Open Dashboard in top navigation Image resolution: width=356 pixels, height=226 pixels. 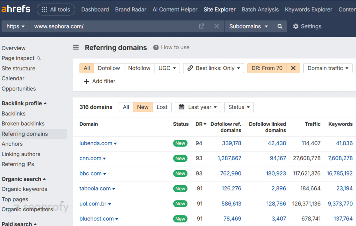click(x=95, y=9)
